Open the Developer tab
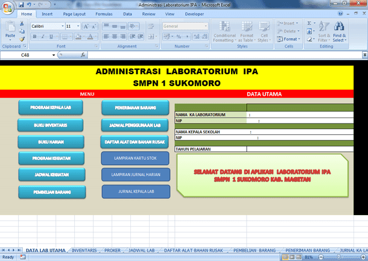Image resolution: width=368 pixels, height=261 pixels. (x=194, y=14)
